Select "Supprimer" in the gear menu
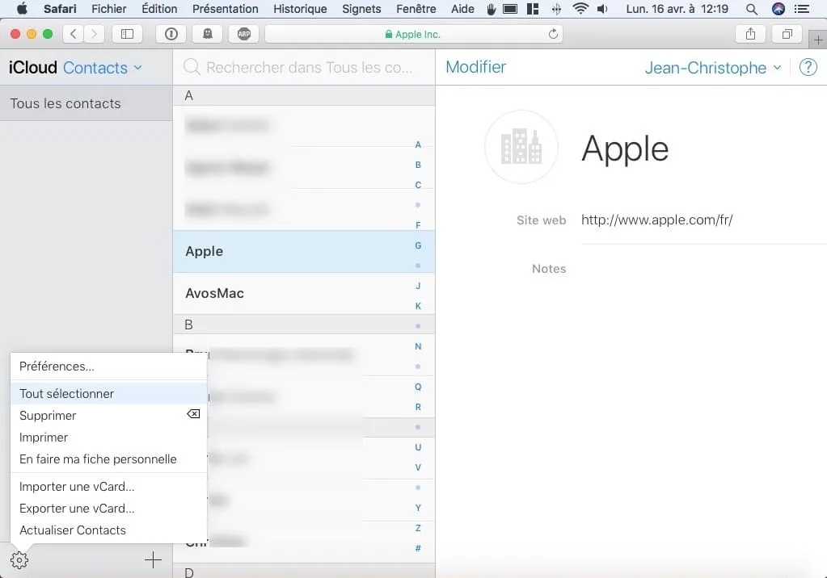Screen dimensions: 827x578 47,415
